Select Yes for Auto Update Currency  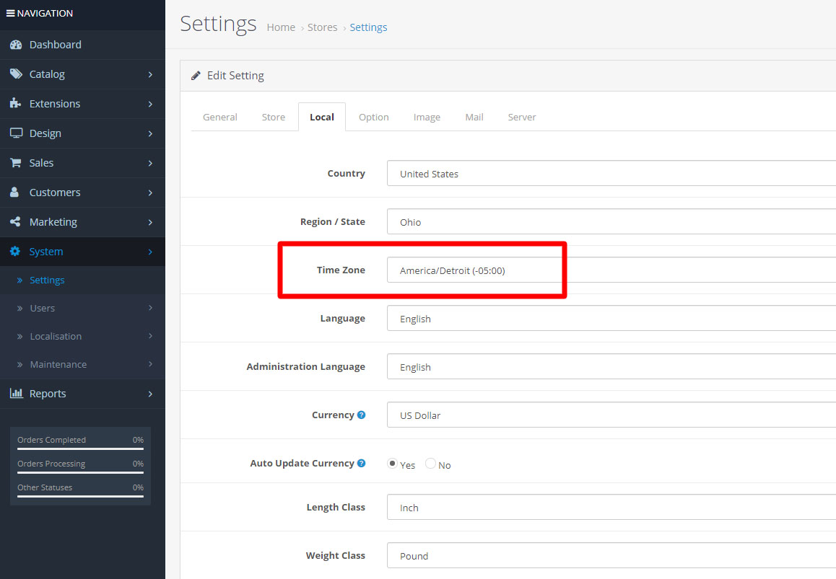[393, 464]
